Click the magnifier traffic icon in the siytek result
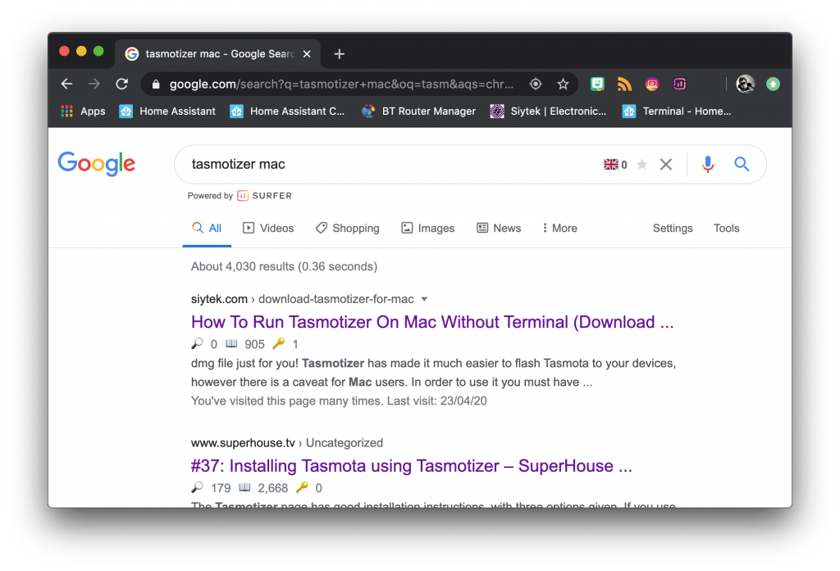The height and width of the screenshot is (571, 840). click(197, 343)
